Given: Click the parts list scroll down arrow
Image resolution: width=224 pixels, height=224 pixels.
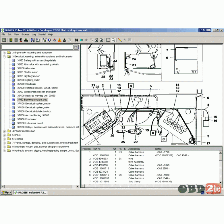Looking at the screenshot, I should [x=221, y=182].
